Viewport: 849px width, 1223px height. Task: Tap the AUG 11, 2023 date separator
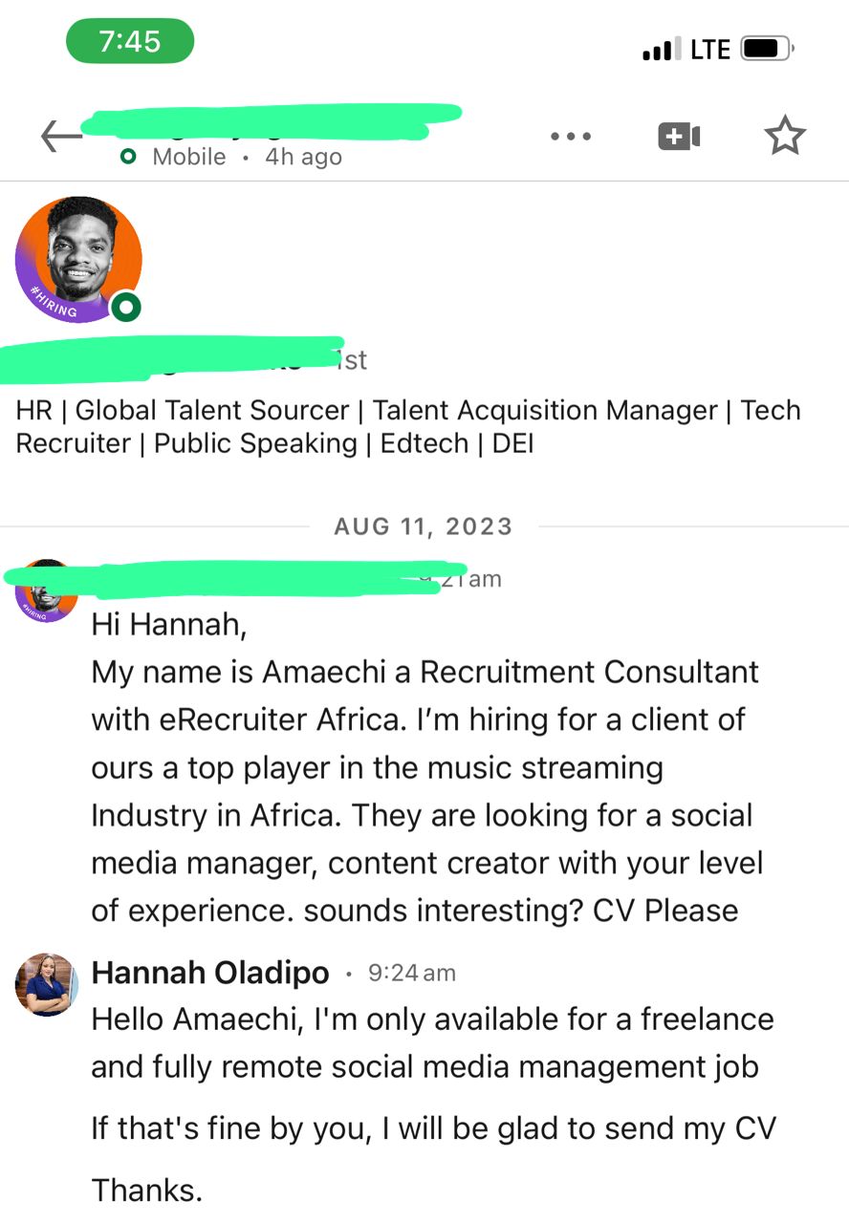click(x=424, y=526)
